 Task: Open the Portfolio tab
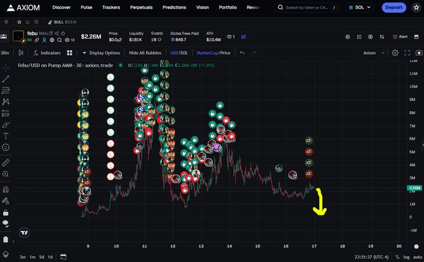coord(228,7)
